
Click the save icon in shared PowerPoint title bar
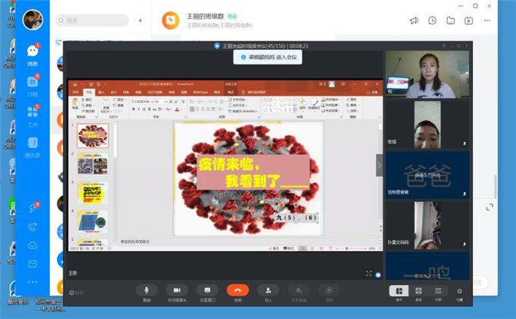click(x=74, y=84)
